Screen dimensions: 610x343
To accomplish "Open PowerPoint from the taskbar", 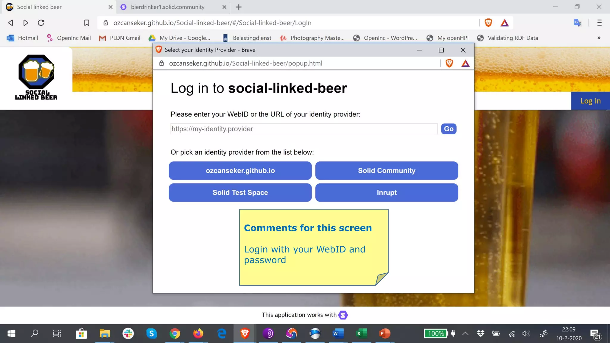I will pyautogui.click(x=385, y=333).
